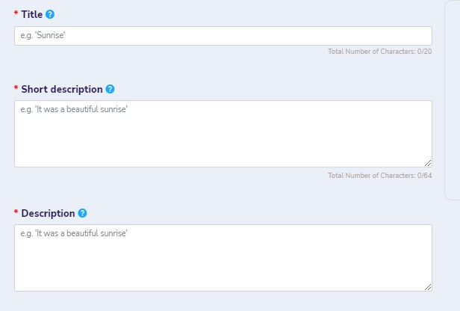Click the red asterisk beside Short description
This screenshot has width=460, height=311.
pyautogui.click(x=16, y=87)
